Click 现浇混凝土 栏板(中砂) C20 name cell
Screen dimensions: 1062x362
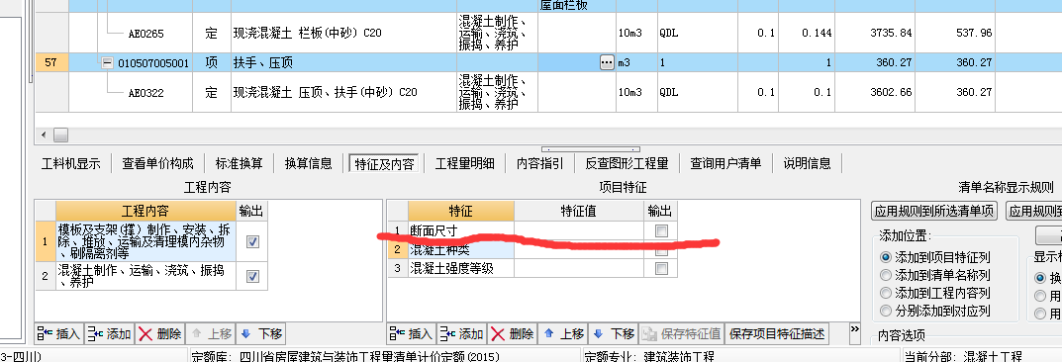pos(343,34)
